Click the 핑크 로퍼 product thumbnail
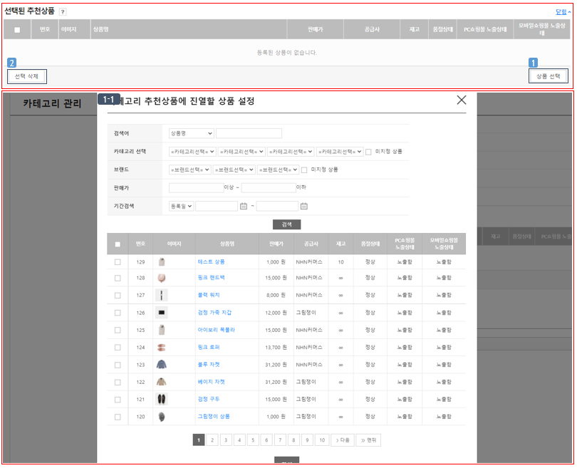This screenshot has width=577, height=468. (x=162, y=348)
